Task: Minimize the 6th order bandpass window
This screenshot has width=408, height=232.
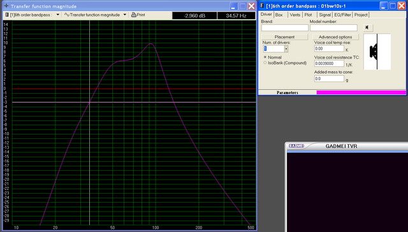Action: [x=384, y=6]
